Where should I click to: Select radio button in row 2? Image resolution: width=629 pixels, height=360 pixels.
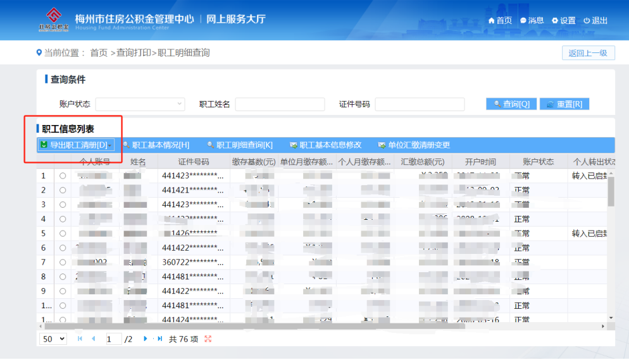pos(63,190)
